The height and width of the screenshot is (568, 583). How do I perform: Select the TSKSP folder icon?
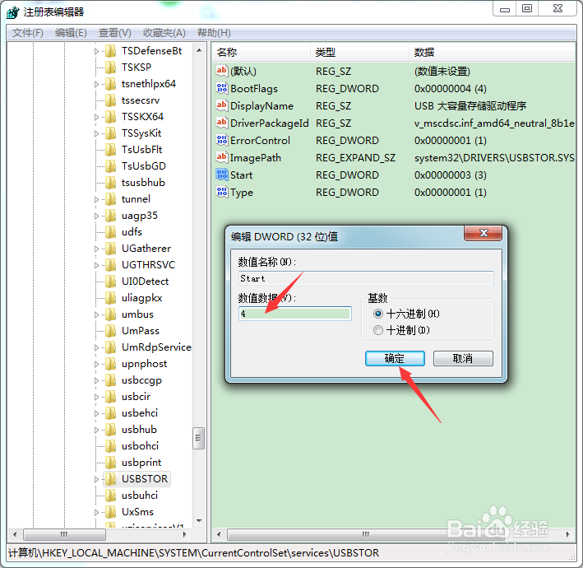tap(110, 67)
